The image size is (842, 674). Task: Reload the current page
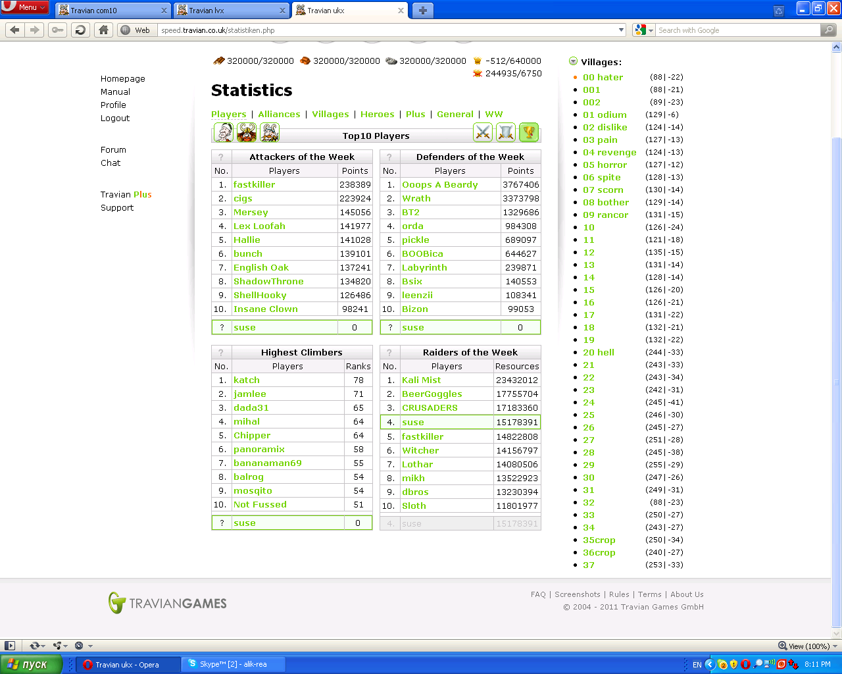(80, 30)
